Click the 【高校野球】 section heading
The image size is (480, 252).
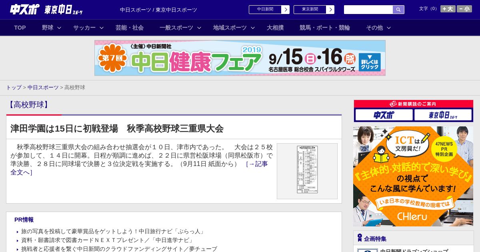28,105
